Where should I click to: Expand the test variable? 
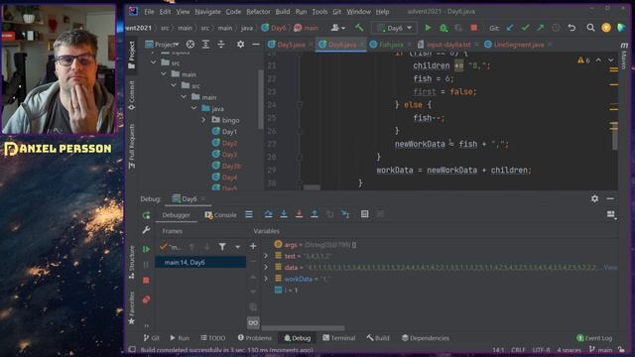266,256
